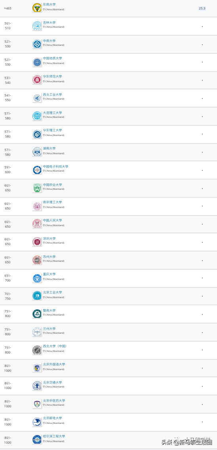This screenshot has width=217, height=450.
Task: Click the 暨南大学 dark green logo
Action: 37,314
